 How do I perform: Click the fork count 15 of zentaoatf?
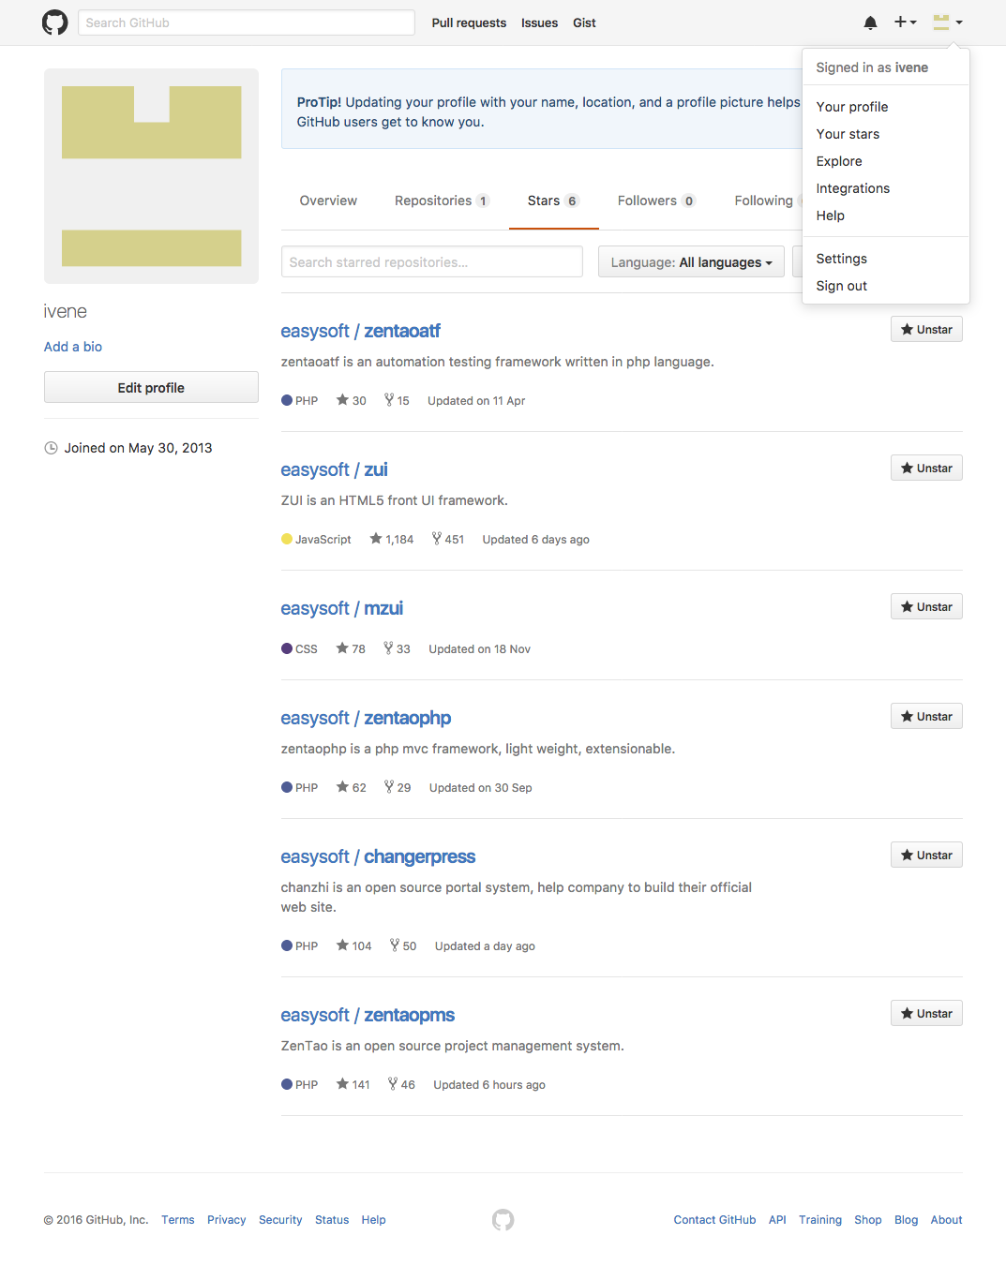397,400
